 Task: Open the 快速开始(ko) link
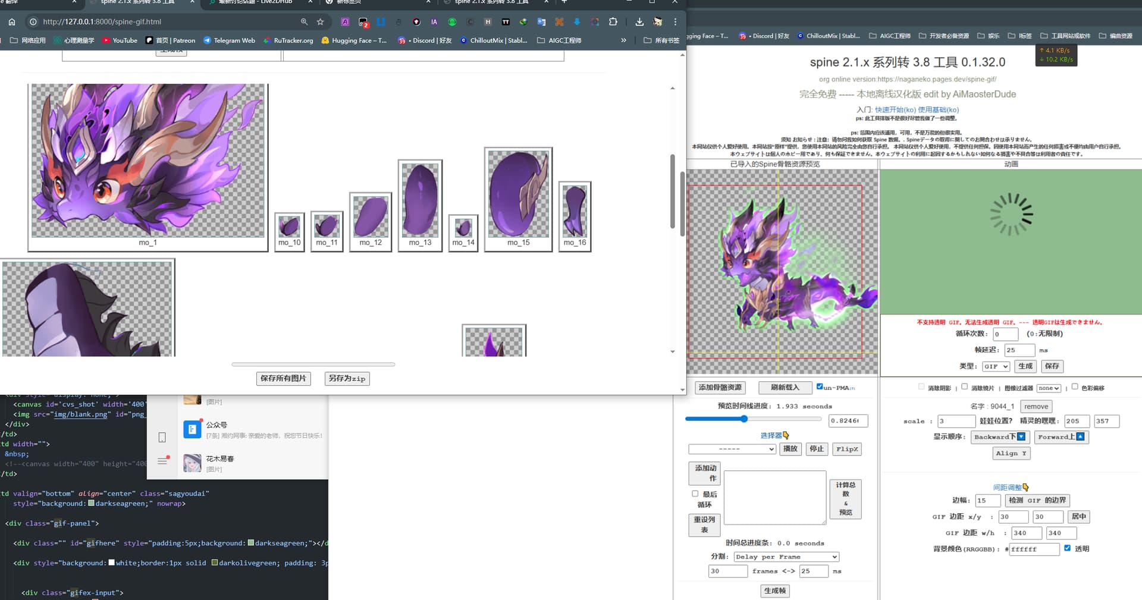895,109
